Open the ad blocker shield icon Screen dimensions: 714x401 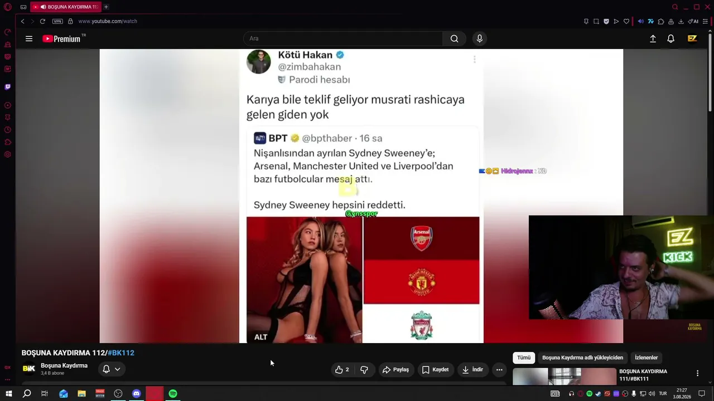point(606,21)
